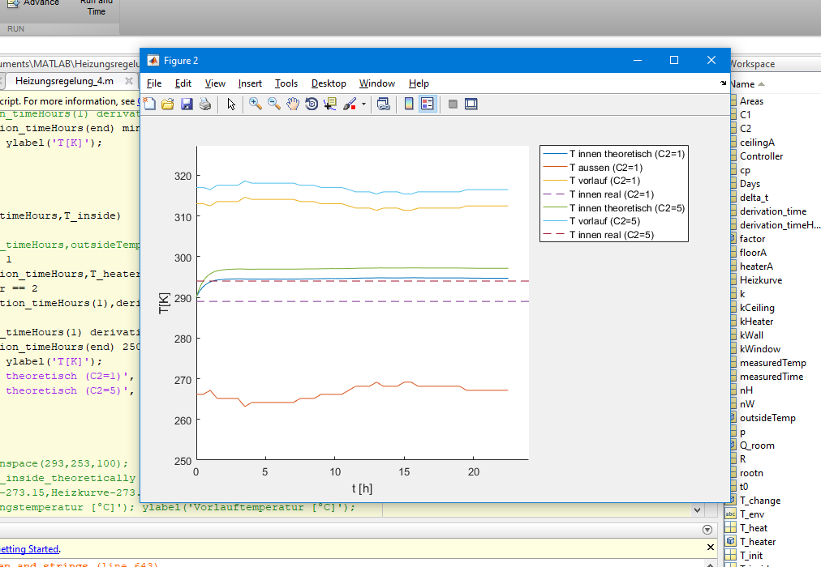Image resolution: width=821 pixels, height=567 pixels.
Task: Click the New Figure icon
Action: point(150,104)
